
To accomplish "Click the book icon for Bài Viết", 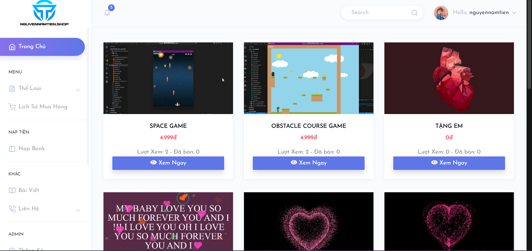I will point(12,191).
